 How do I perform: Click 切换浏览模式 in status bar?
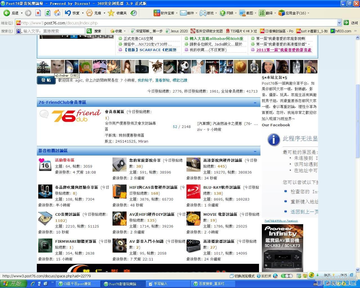tap(242, 276)
